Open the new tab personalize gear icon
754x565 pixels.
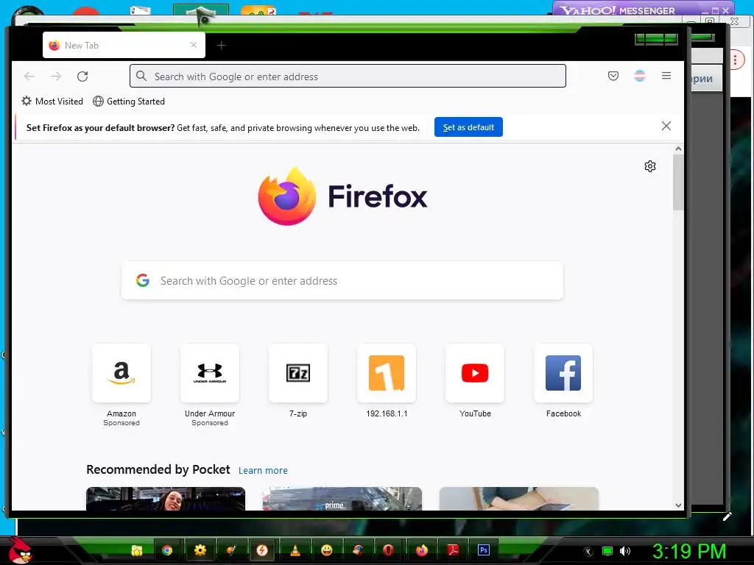point(650,166)
